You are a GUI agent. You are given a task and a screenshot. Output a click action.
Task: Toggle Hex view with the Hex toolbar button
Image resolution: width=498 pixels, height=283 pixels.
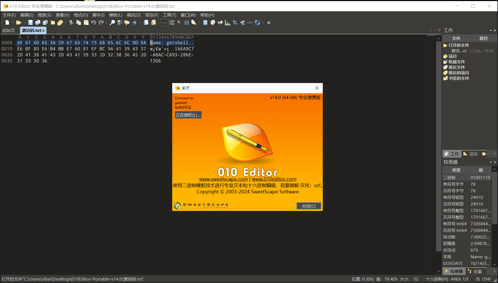tap(164, 23)
